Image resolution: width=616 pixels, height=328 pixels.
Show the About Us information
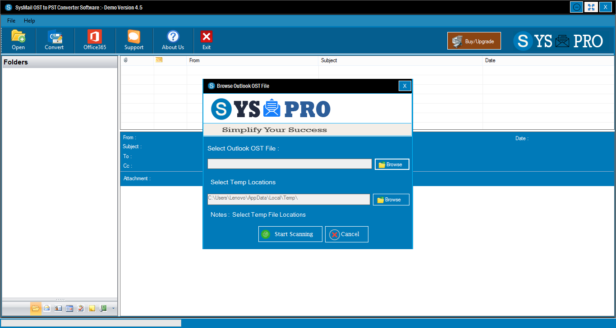coord(173,40)
